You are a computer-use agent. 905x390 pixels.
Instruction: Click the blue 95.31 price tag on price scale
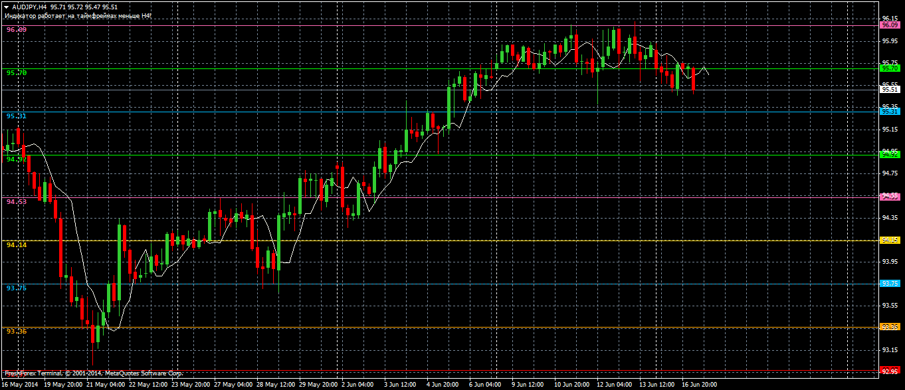coord(890,111)
